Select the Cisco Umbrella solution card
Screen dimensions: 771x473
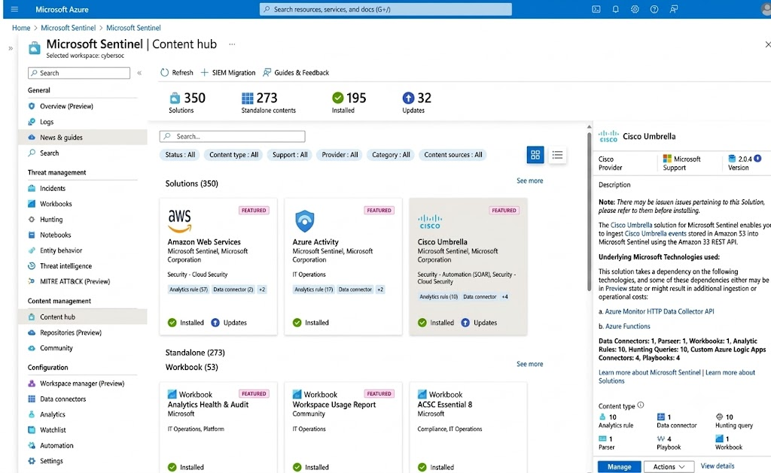(468, 267)
